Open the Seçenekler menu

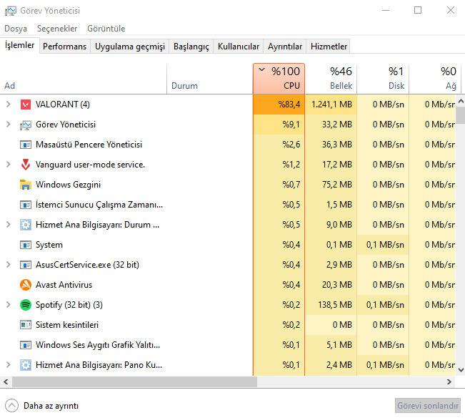(x=57, y=29)
